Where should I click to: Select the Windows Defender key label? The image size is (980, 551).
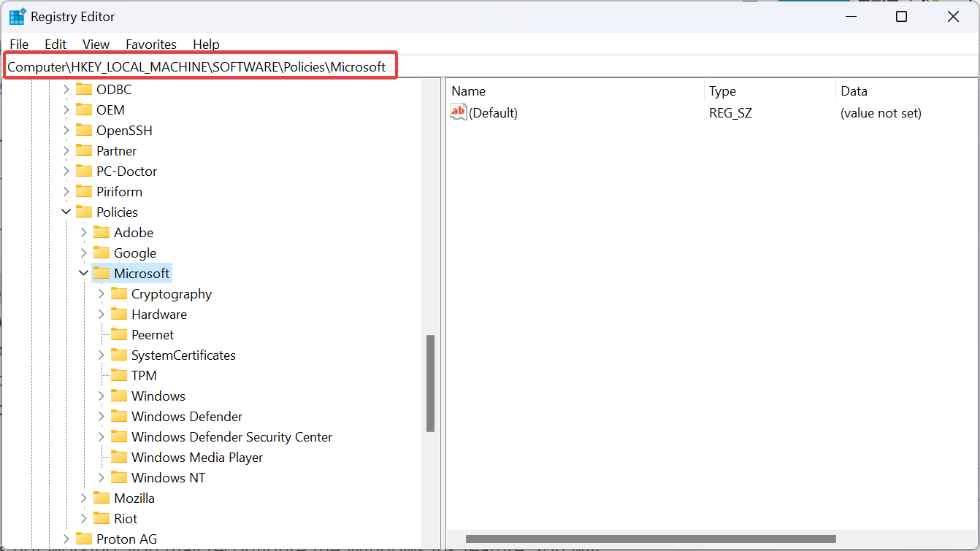187,416
